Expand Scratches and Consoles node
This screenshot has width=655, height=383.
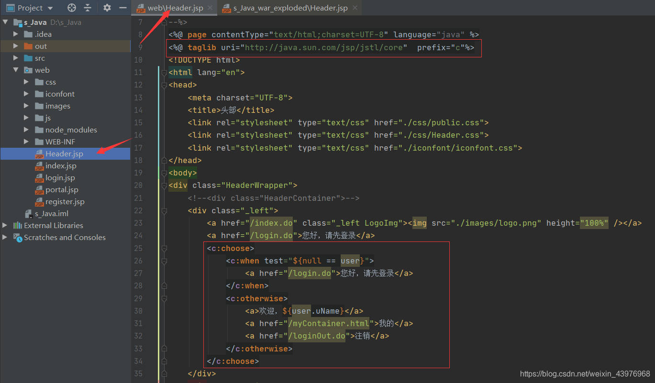[x=5, y=237]
